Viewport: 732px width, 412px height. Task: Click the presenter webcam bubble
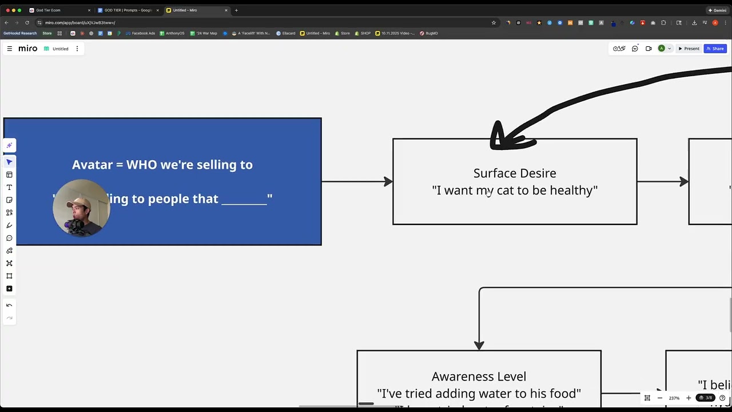[x=81, y=208]
